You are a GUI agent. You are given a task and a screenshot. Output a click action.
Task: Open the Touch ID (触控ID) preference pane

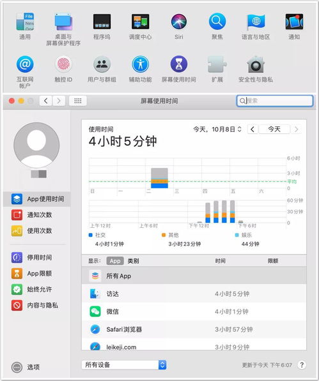tap(63, 64)
